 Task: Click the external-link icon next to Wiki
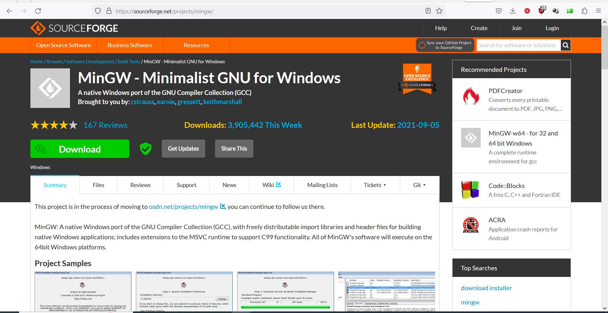pyautogui.click(x=279, y=184)
